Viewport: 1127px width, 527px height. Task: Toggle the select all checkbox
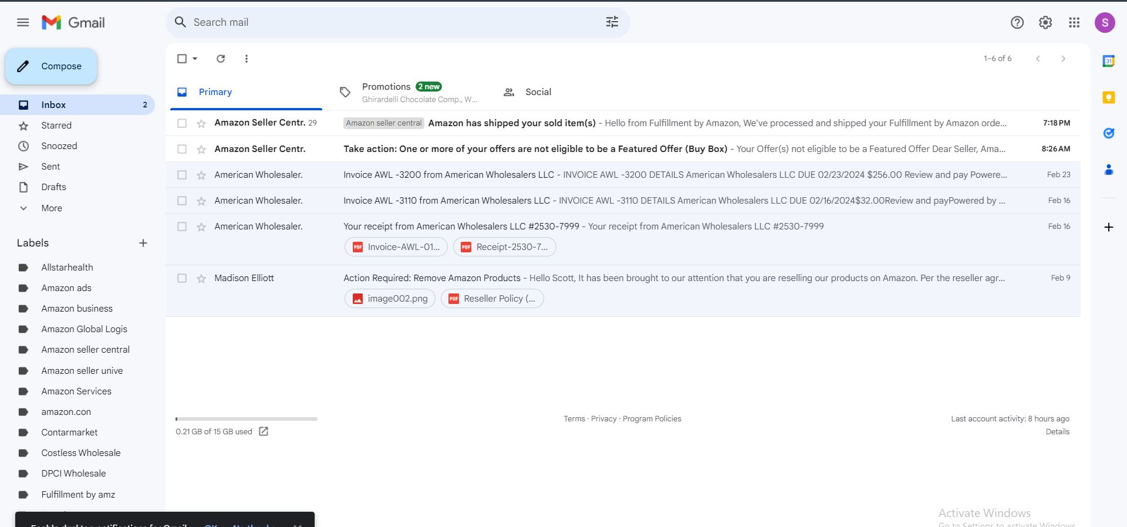(182, 59)
